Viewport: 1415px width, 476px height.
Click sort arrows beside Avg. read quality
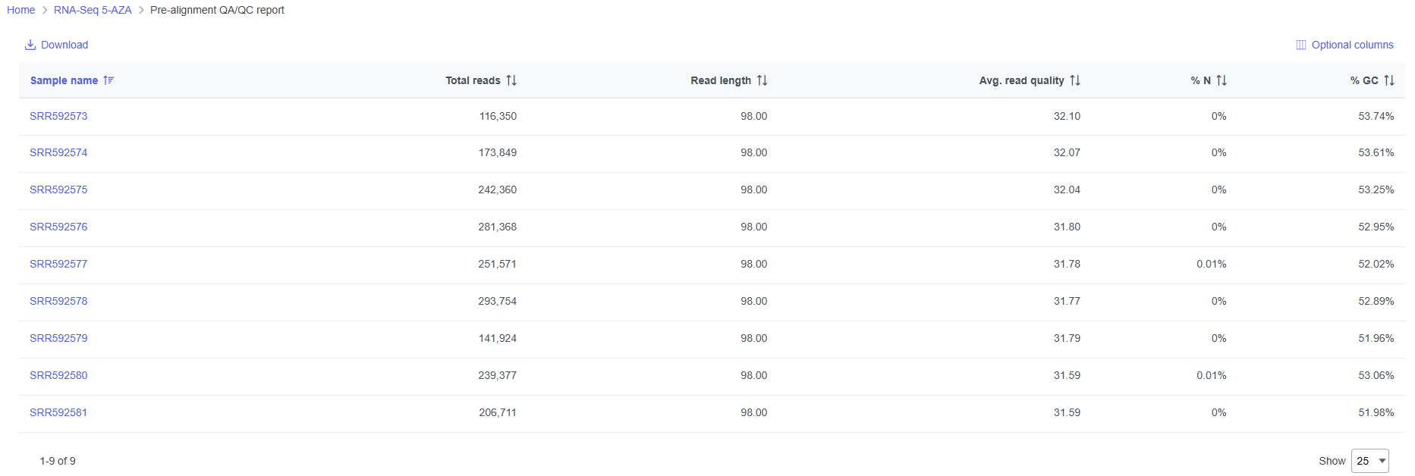coord(1075,80)
